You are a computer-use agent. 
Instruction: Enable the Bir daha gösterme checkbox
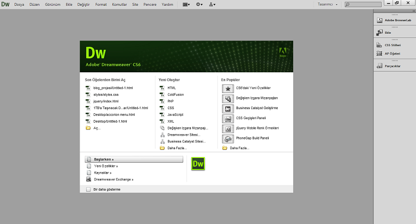coord(88,190)
